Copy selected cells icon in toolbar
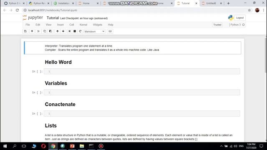 [45, 31]
